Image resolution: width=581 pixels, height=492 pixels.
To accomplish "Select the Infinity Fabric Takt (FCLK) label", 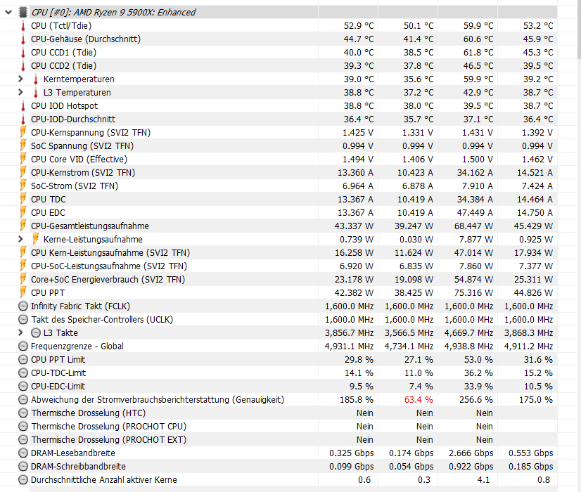I will 80,306.
